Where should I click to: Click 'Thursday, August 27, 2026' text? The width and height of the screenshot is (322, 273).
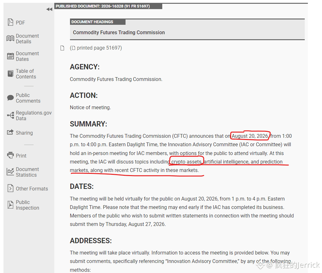135,224
